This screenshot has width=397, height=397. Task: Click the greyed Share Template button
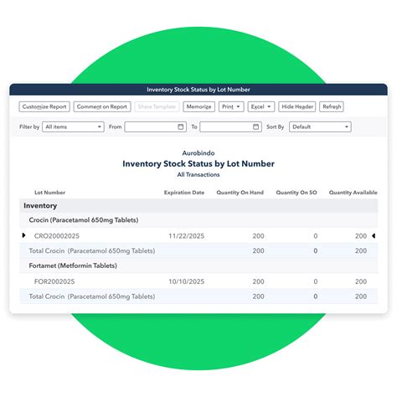(x=157, y=106)
